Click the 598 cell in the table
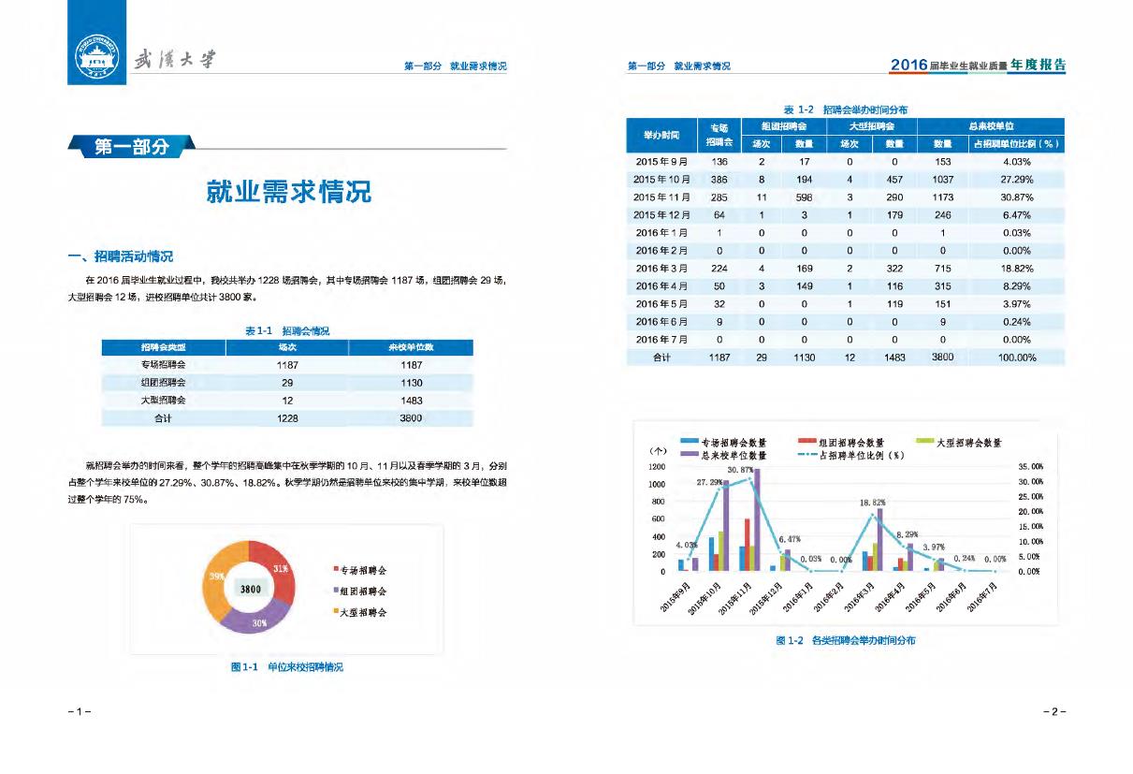This screenshot has width=1133, height=774. [804, 197]
